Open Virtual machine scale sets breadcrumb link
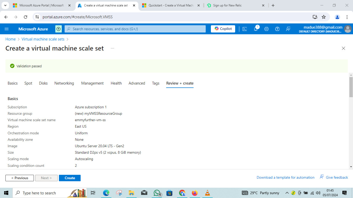The height and width of the screenshot is (198, 353). click(43, 39)
